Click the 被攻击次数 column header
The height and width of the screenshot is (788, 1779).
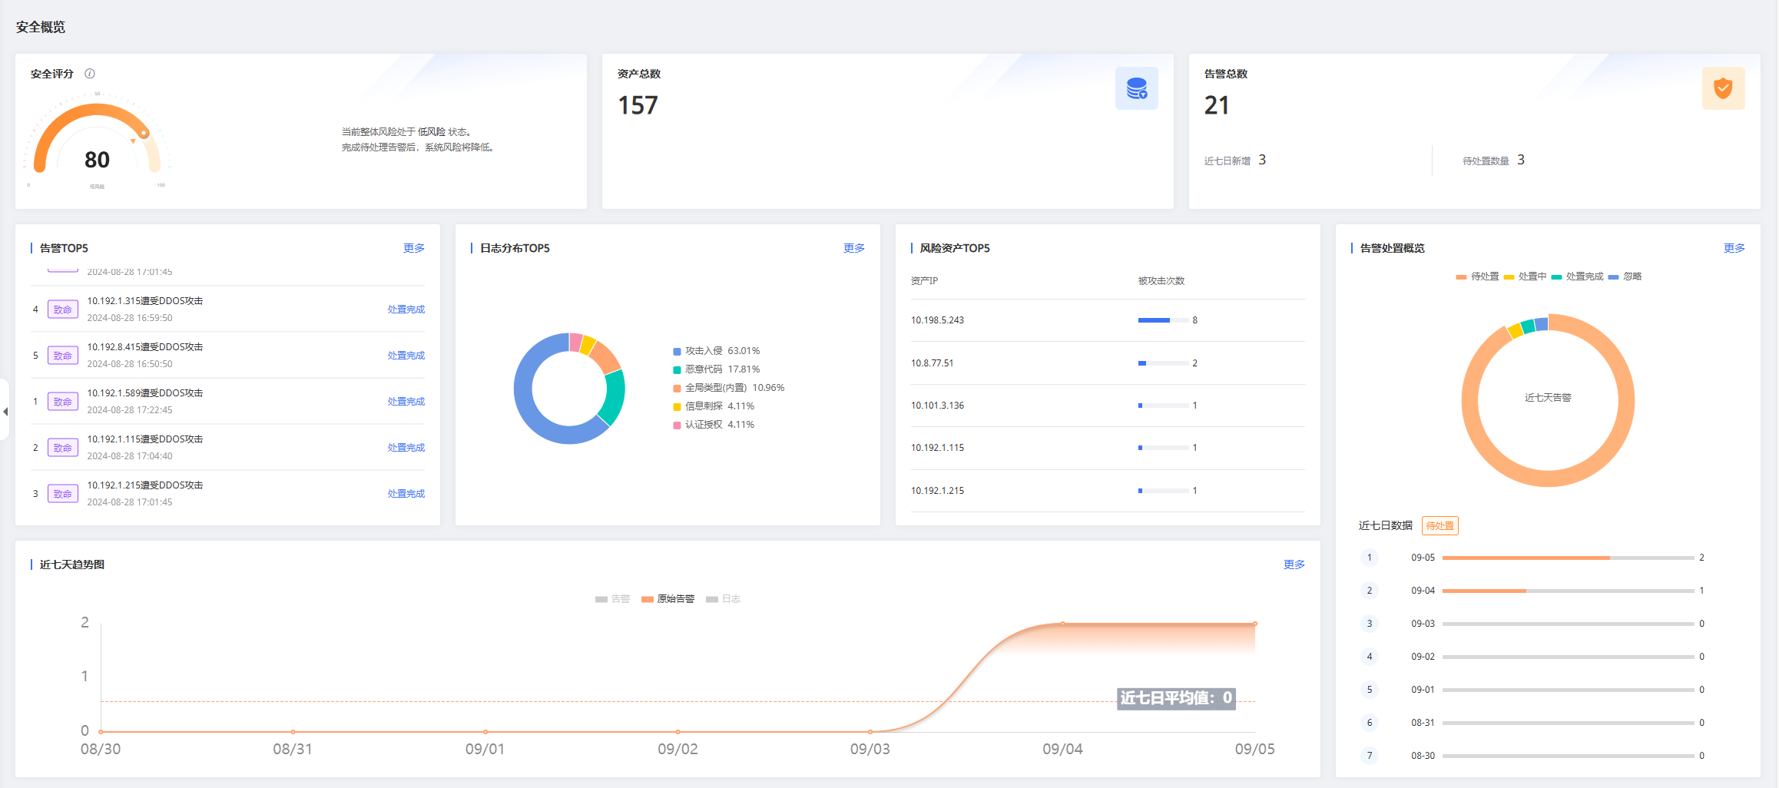coord(1161,281)
